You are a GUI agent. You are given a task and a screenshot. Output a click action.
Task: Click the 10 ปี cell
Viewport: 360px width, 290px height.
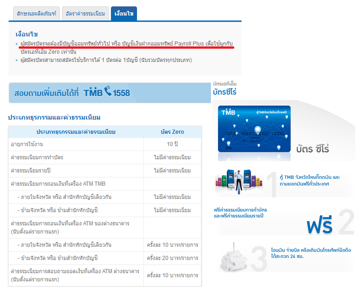[x=172, y=144]
